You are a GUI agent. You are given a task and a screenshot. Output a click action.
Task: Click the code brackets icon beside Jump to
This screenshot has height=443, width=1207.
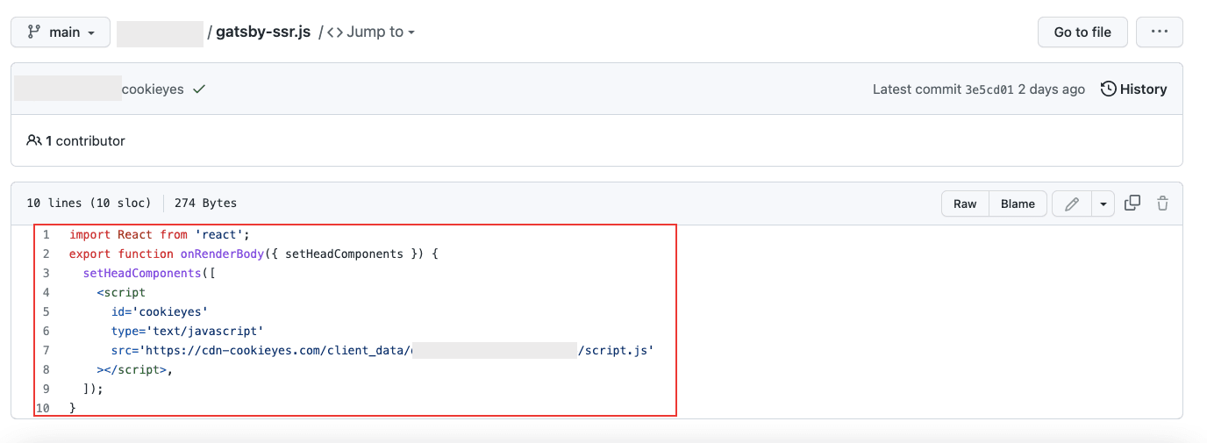[335, 32]
